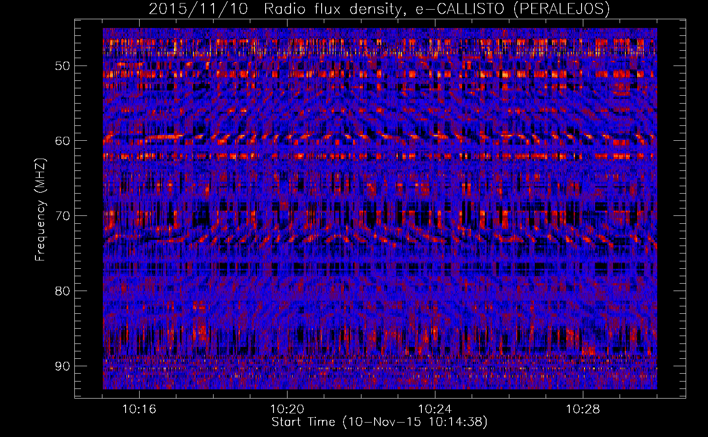Screen dimensions: 708x437
Task: Click the 50 frequency tick label
Action: coord(63,66)
